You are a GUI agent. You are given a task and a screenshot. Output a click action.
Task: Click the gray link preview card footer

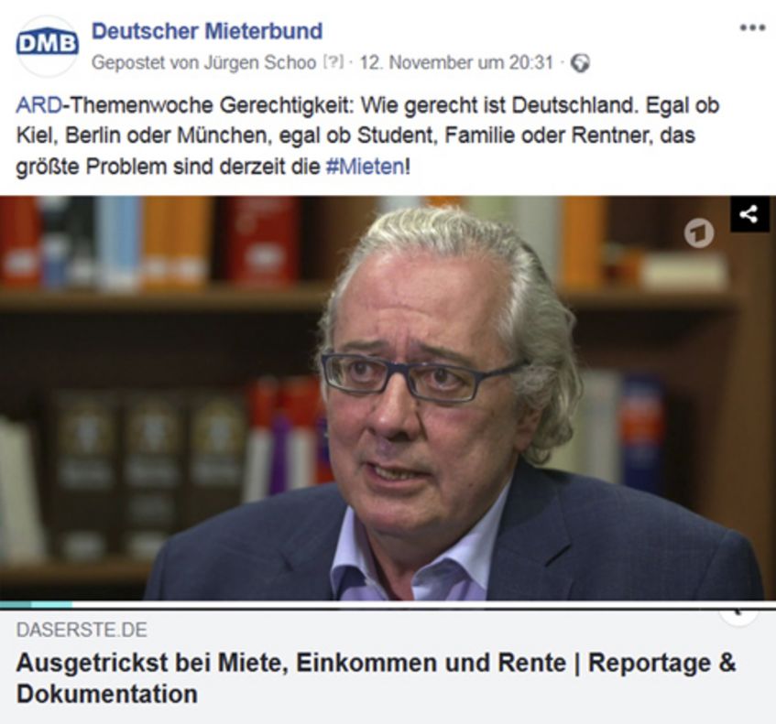pyautogui.click(x=388, y=666)
